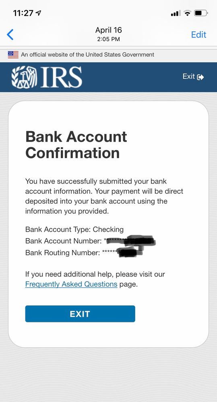Tap the Bank Account Confirmation heading

(x=76, y=144)
